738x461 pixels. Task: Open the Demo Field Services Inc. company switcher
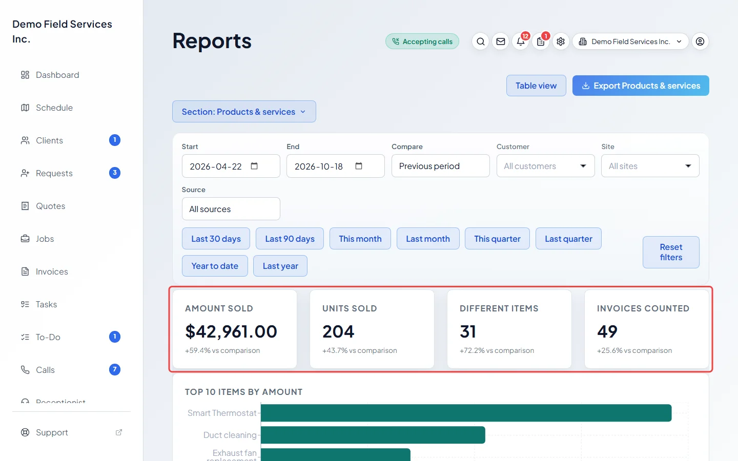point(630,41)
